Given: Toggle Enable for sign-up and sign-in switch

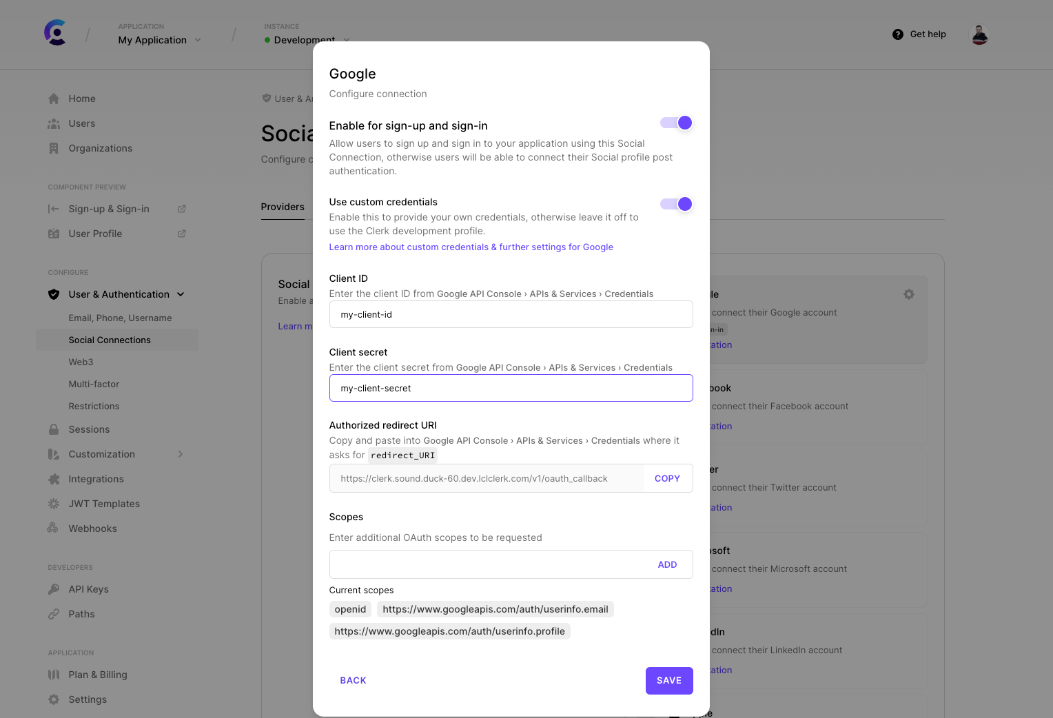Looking at the screenshot, I should point(676,123).
